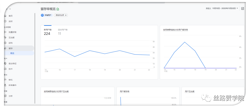Viewport: 252px width, 109px height.
Task: Click the green report status check icon
Action: [x=58, y=9]
